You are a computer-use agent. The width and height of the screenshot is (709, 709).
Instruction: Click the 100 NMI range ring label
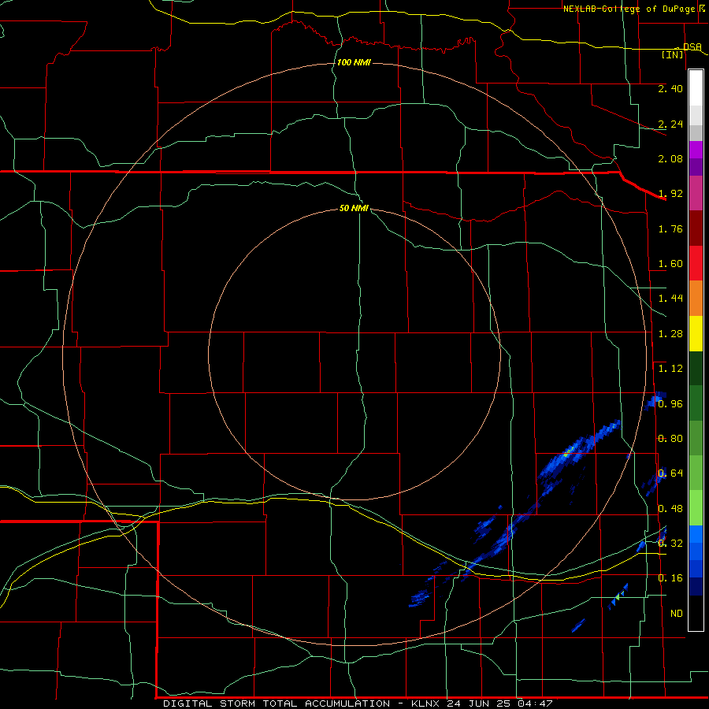click(x=354, y=62)
